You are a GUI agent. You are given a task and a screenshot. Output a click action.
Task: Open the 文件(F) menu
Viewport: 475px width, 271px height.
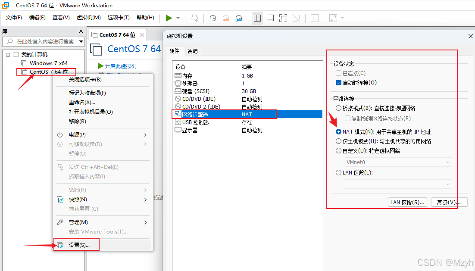[14, 18]
